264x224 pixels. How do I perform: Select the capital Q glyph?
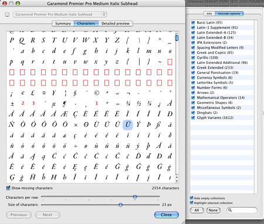(x=22, y=41)
